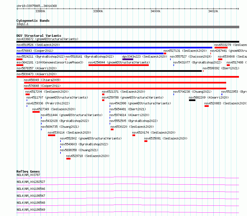Click the nsv6520174 Sedlazeck2020 label
The image size is (247, 216).
[154, 132]
